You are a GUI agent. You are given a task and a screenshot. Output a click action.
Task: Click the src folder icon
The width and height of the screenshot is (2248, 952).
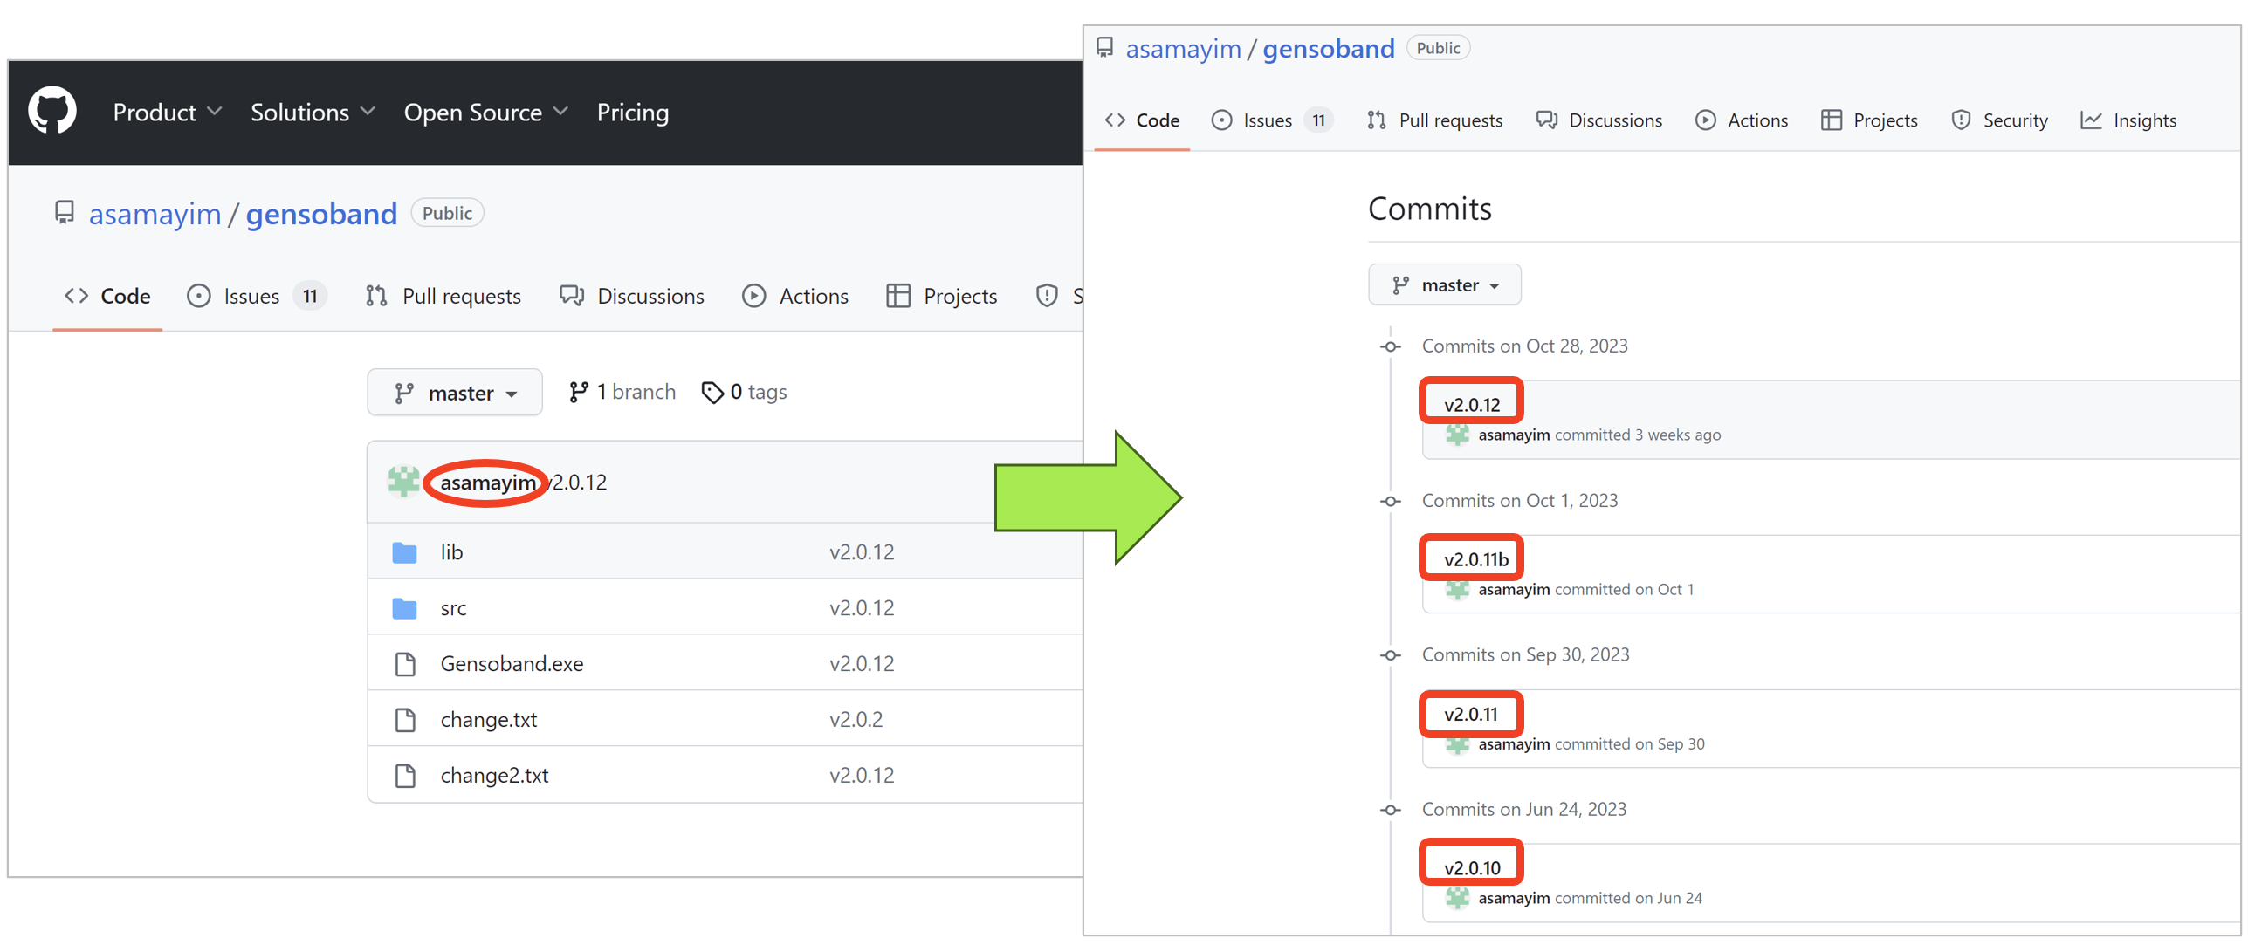[x=404, y=608]
